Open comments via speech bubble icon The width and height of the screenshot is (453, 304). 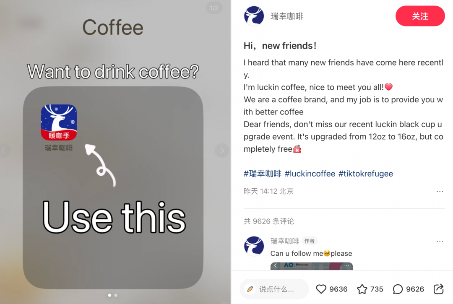(x=398, y=289)
